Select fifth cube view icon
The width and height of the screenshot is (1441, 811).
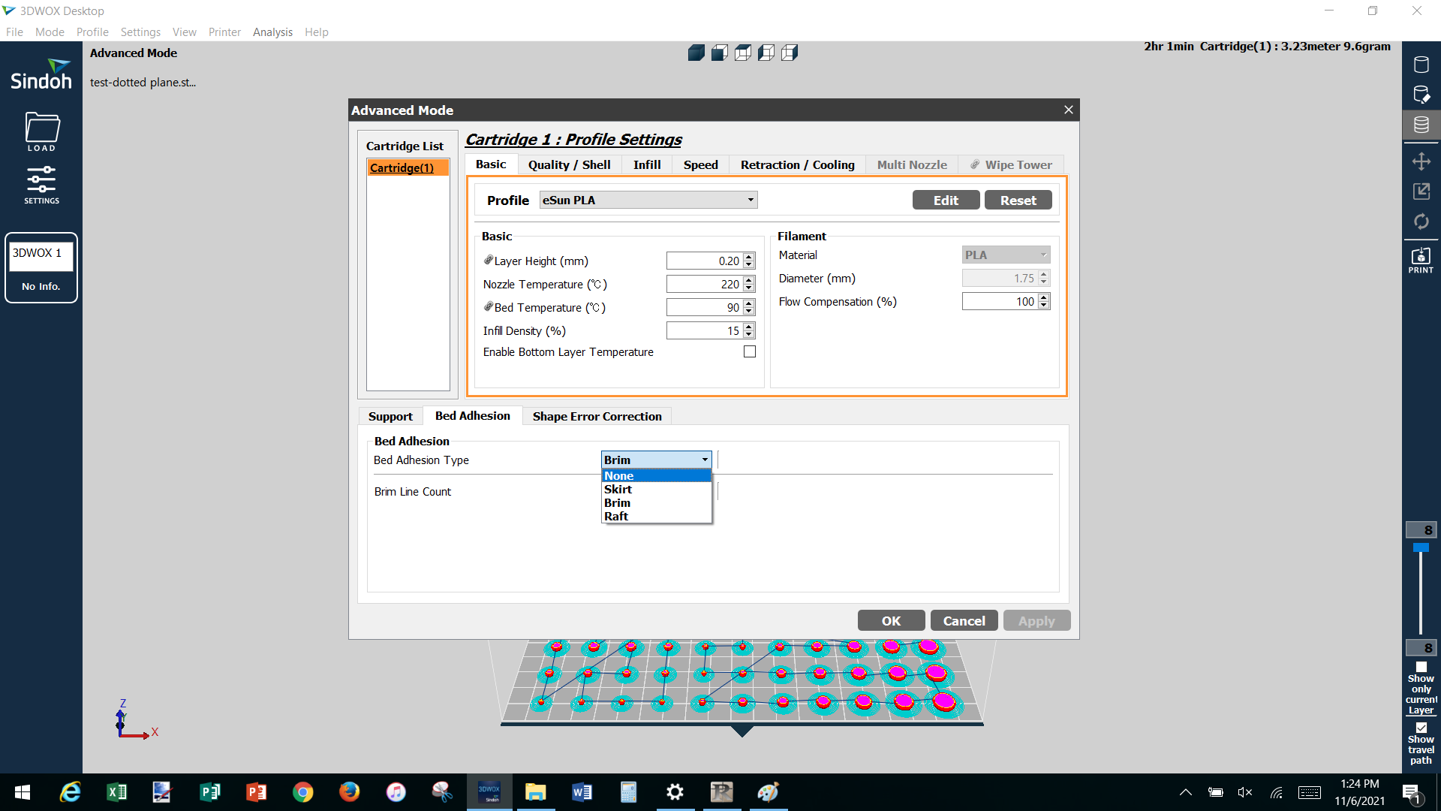(x=790, y=53)
